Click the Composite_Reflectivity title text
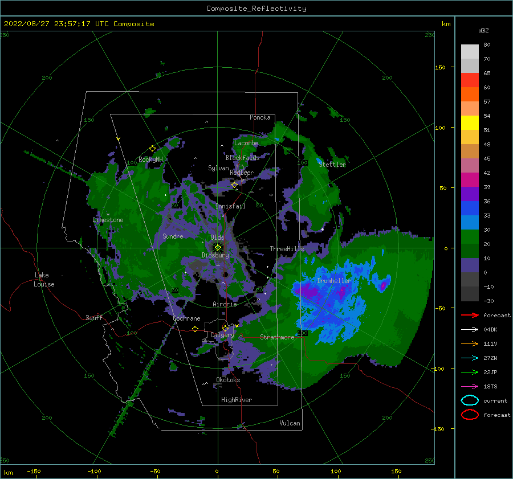This screenshot has width=513, height=479. click(256, 9)
